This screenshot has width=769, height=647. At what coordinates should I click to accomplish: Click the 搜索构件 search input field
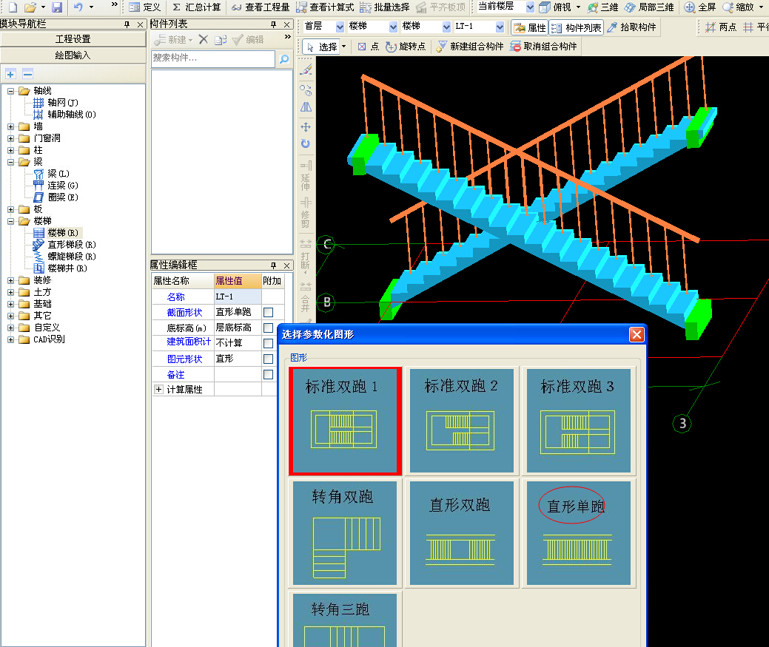(x=213, y=58)
